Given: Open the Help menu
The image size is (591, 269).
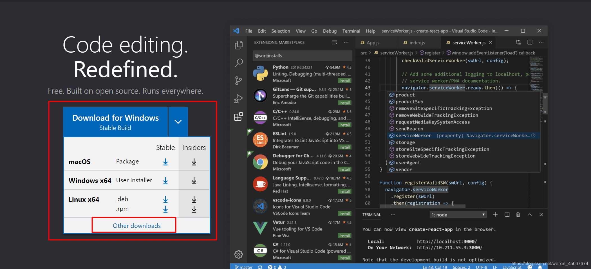Looking at the screenshot, I should click(371, 31).
